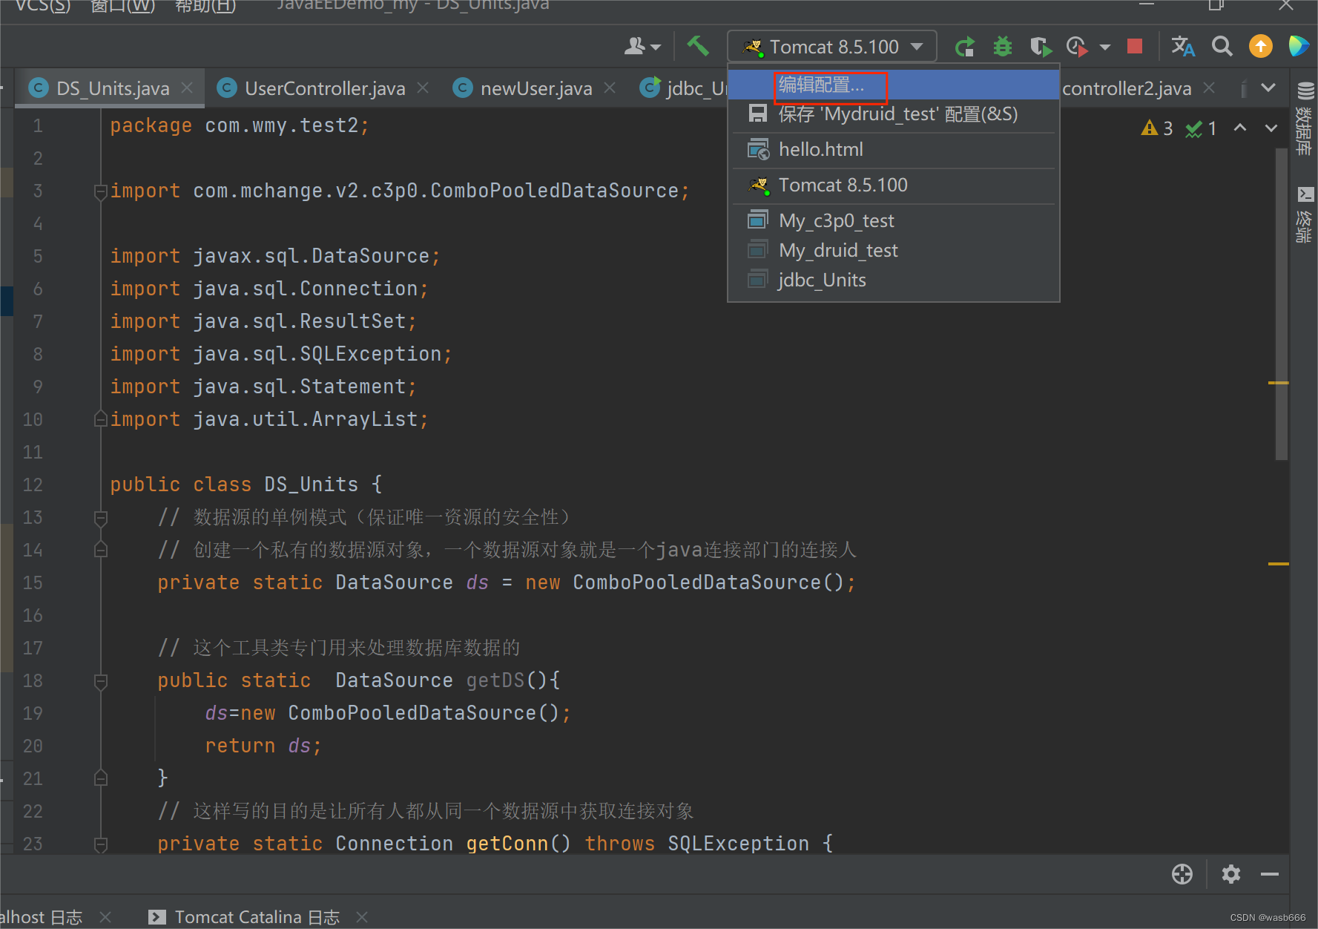Click the rerun application icon
1318x929 pixels.
965,46
